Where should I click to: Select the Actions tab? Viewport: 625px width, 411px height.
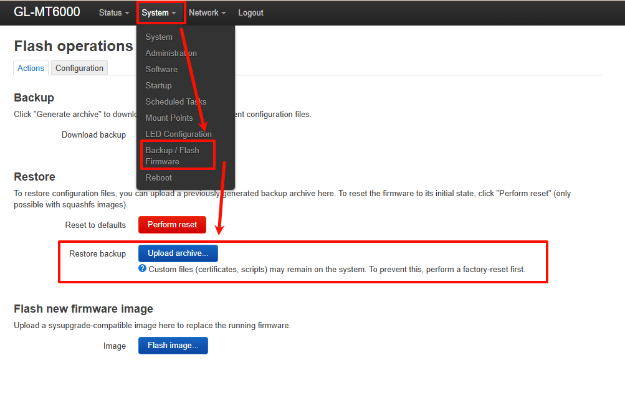[x=31, y=68]
